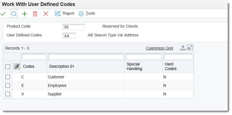This screenshot has height=115, width=232.
Task: Toggle the select-all header checkbox
Action: click(8, 66)
